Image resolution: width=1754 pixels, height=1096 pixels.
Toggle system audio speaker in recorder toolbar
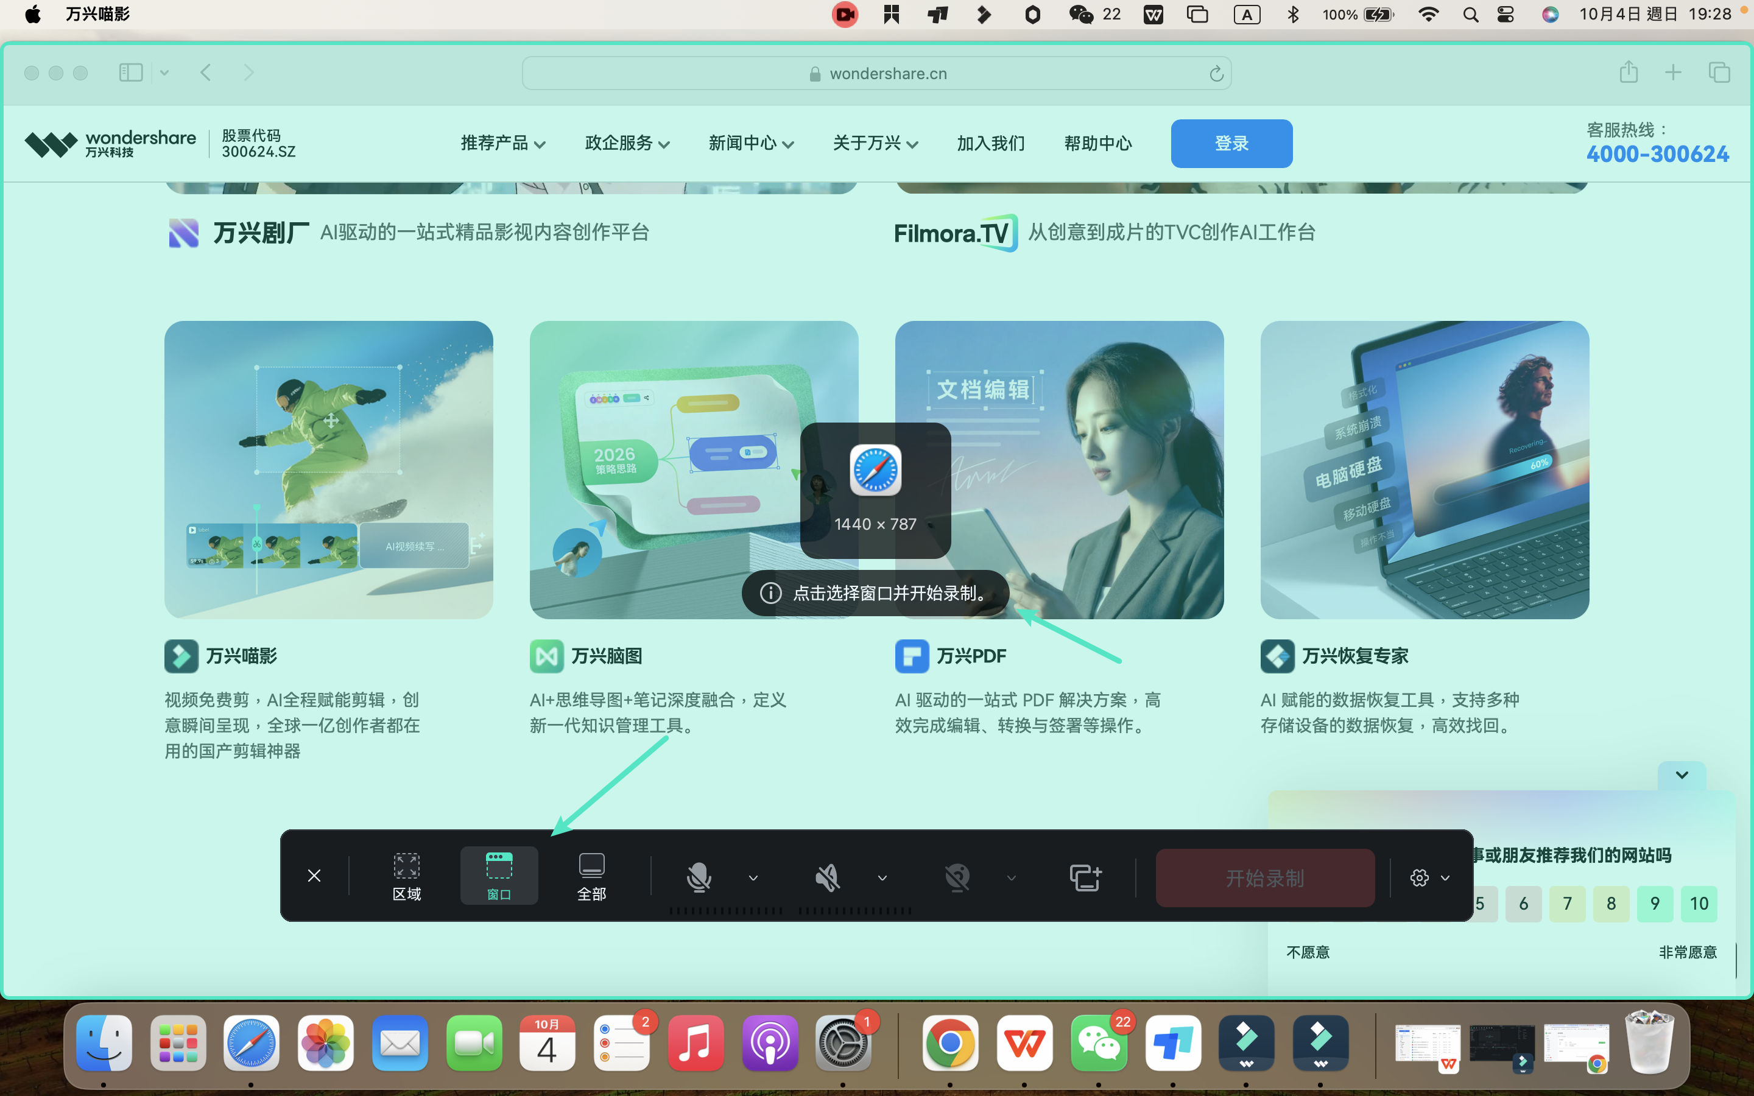(827, 877)
